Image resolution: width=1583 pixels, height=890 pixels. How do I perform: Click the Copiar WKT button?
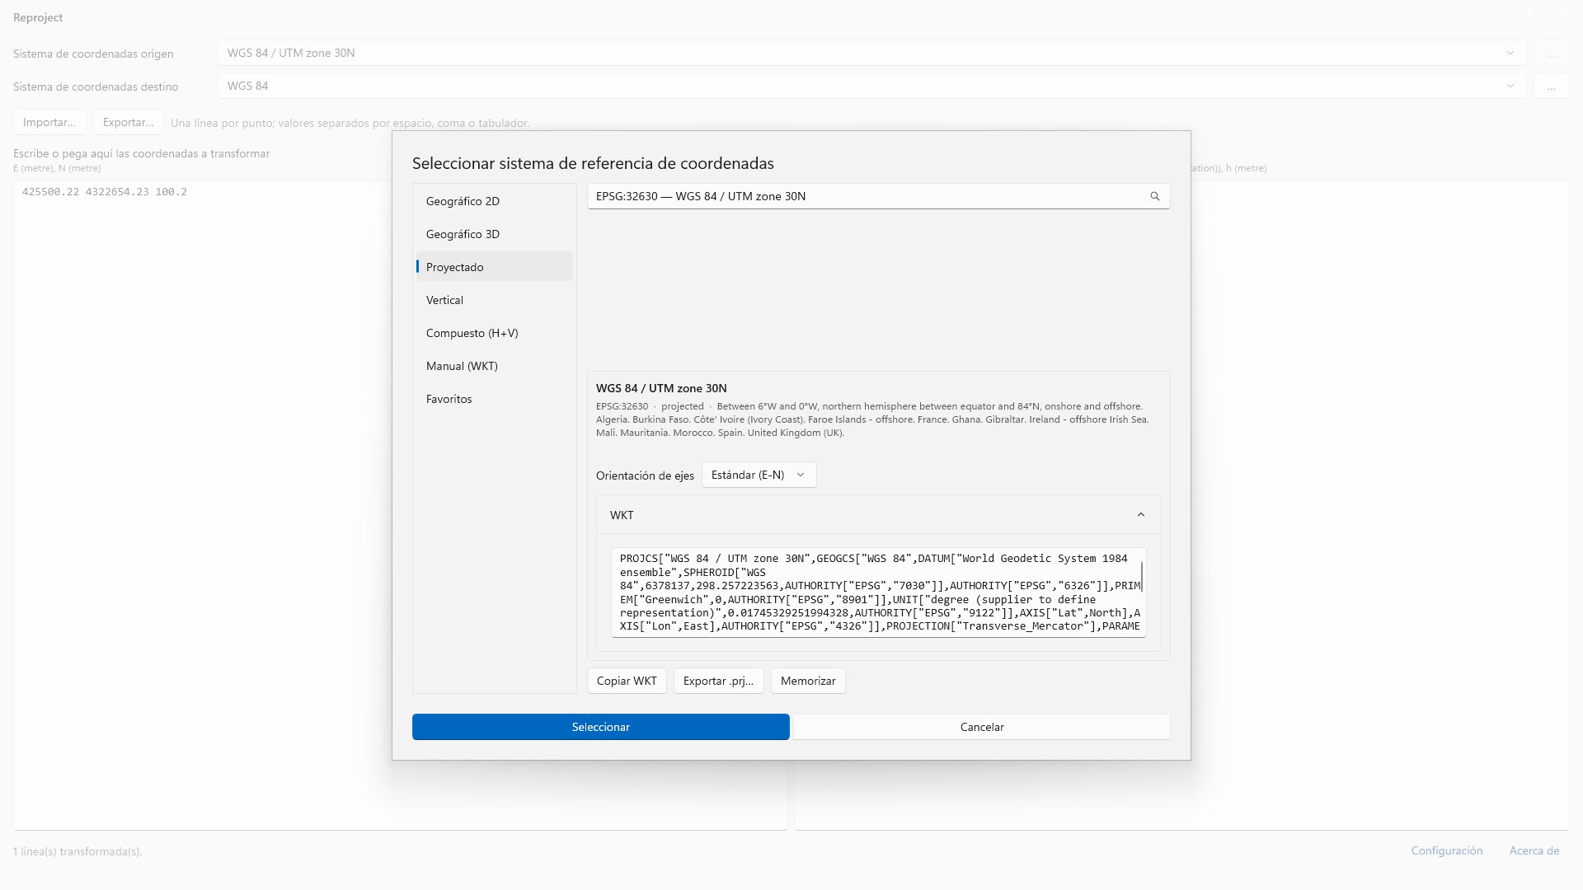click(627, 681)
